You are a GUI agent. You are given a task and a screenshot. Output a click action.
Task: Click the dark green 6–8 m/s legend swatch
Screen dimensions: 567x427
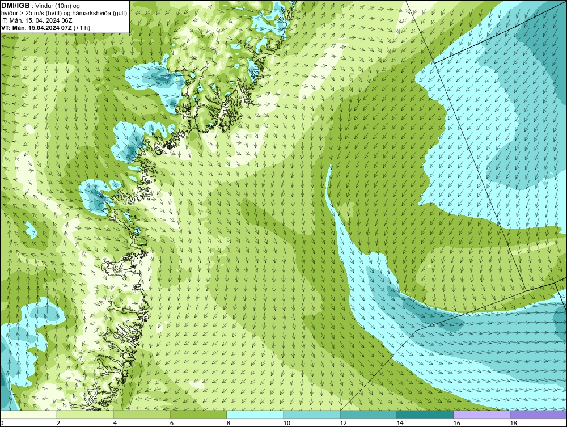[x=198, y=415]
